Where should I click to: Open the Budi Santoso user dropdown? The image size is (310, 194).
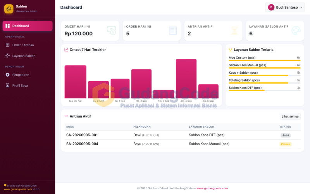point(285,7)
